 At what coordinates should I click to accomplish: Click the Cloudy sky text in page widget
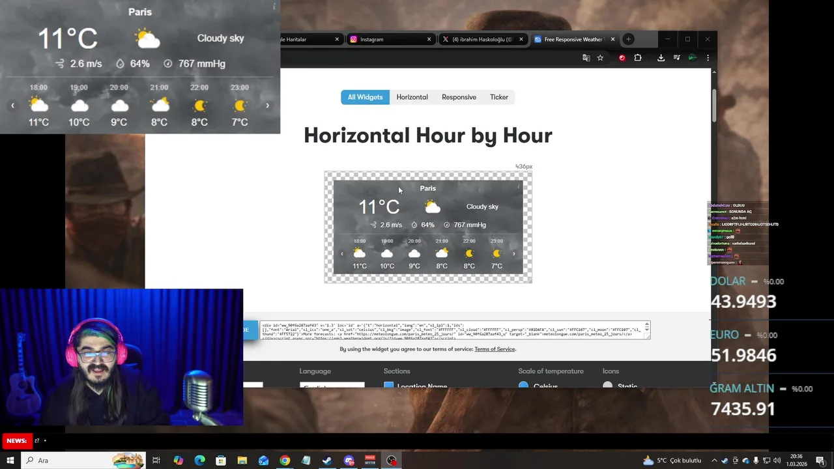(482, 206)
